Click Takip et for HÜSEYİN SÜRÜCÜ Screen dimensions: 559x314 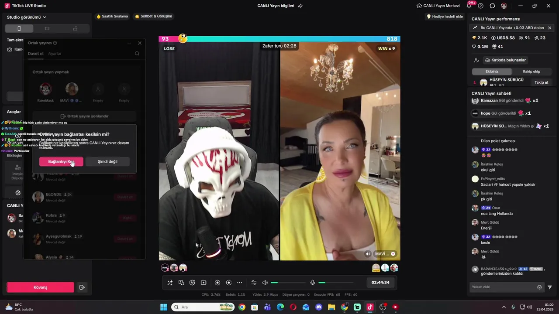click(541, 82)
